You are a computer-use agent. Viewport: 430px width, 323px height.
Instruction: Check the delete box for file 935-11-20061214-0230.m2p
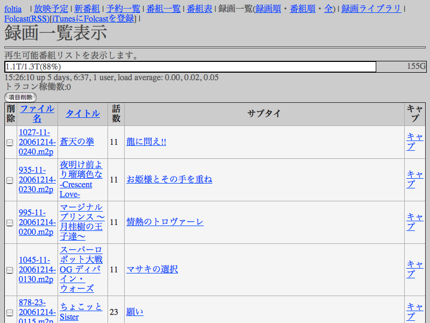10,180
